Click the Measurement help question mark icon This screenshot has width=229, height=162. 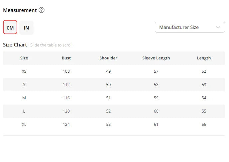coord(42,10)
